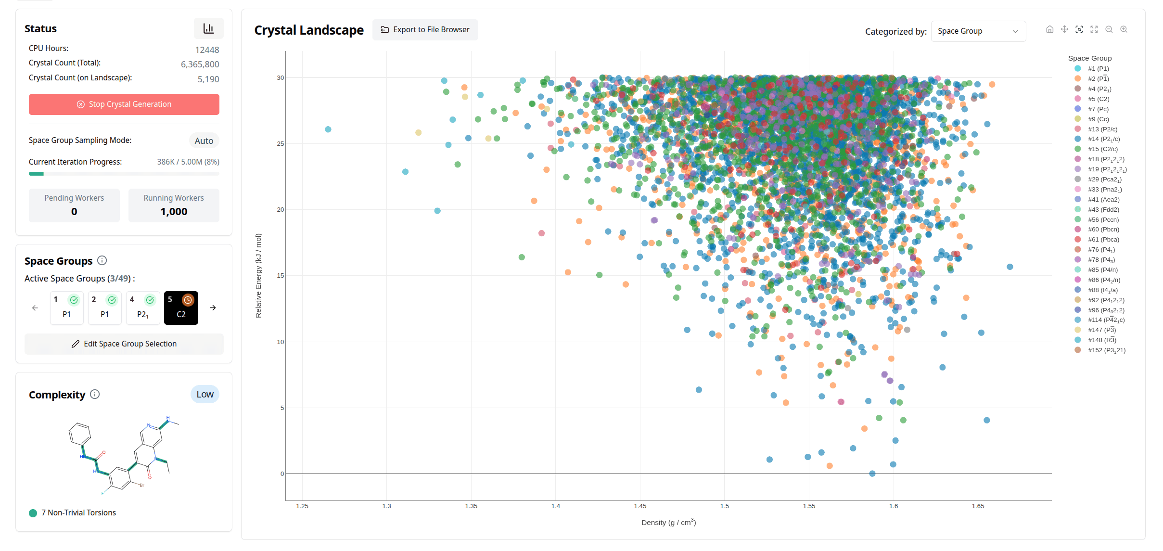Click info icon beside Complexity heading
Viewport: 1163px width, 551px height.
coord(95,394)
